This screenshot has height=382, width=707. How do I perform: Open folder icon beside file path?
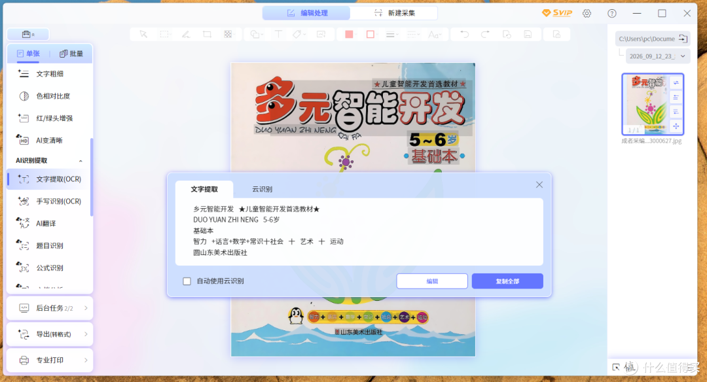tap(683, 39)
